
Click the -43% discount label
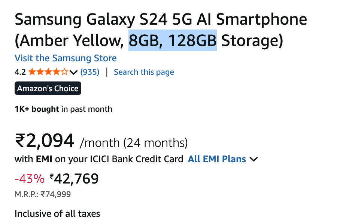29,179
